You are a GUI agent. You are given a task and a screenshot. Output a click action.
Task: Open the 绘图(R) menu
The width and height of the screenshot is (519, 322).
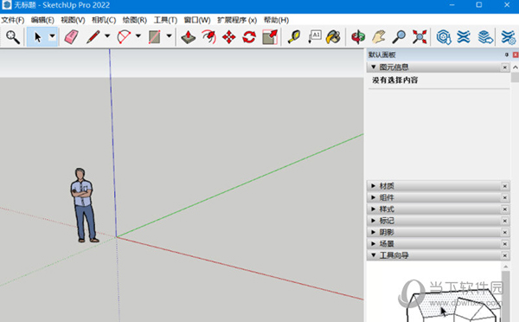pyautogui.click(x=135, y=20)
